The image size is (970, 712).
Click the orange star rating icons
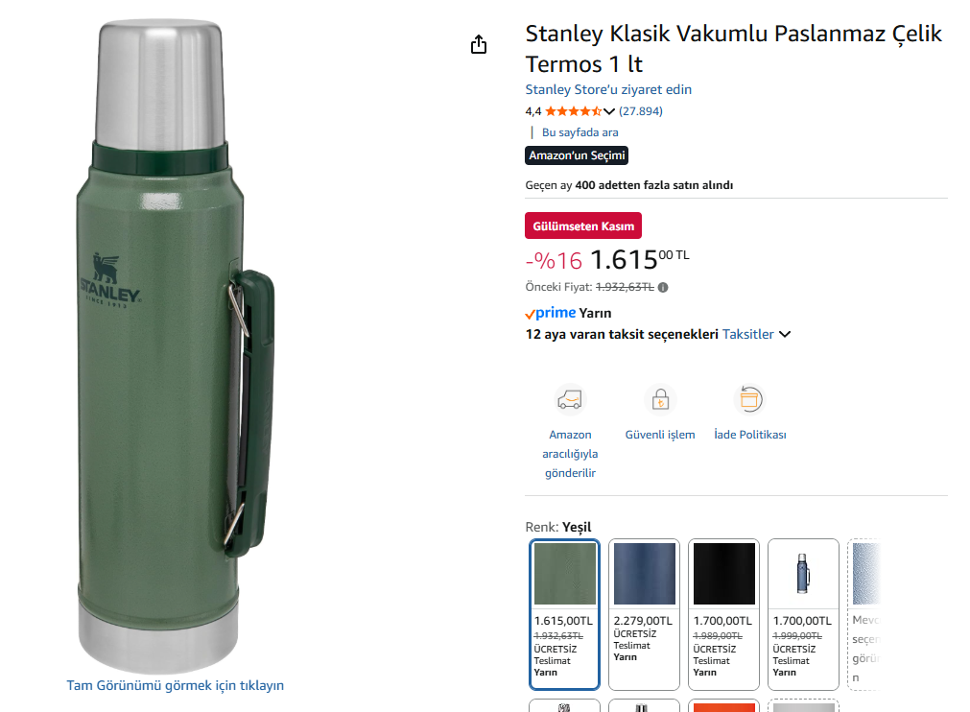(573, 111)
